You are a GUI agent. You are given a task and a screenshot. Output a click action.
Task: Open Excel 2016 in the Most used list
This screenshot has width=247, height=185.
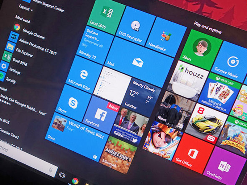click(15, 59)
